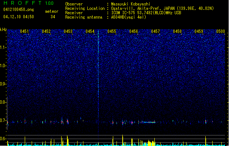Click the 0458 time marker
This screenshot has width=229, height=146.
tap(177, 31)
